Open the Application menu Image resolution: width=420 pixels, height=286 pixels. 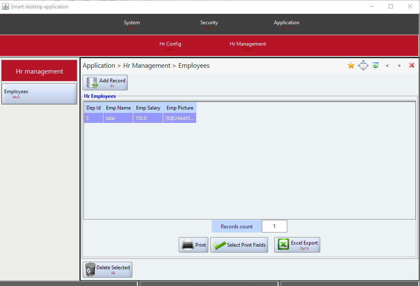(x=286, y=24)
